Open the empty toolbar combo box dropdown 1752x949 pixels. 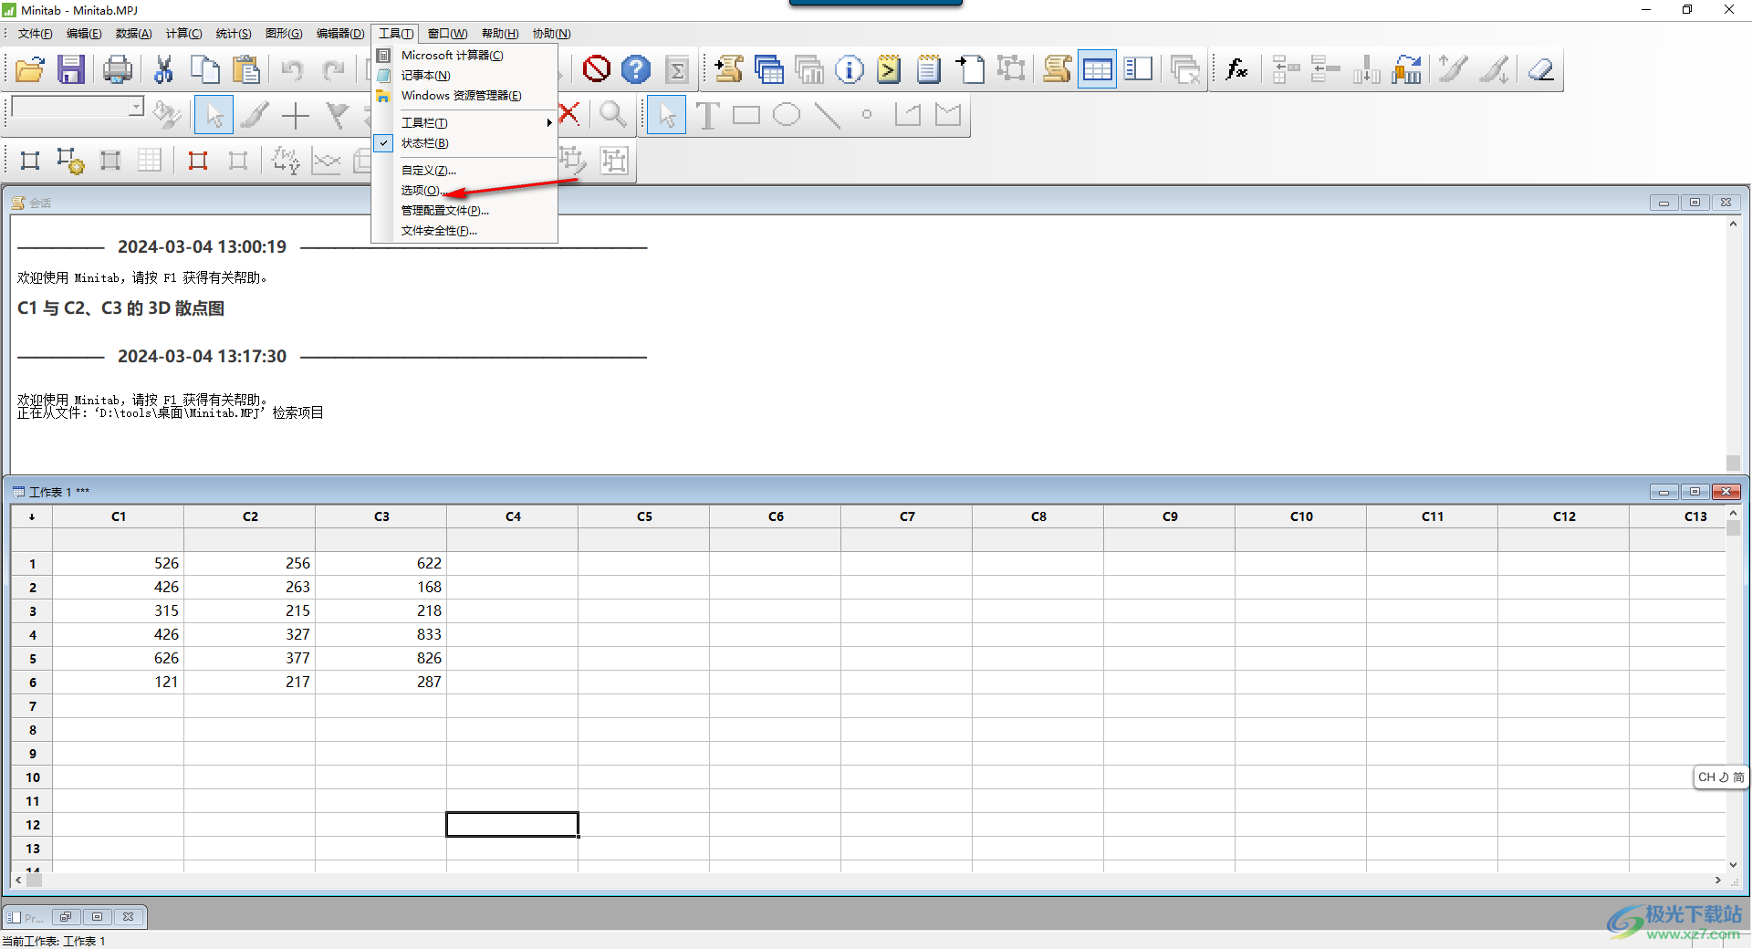(136, 107)
